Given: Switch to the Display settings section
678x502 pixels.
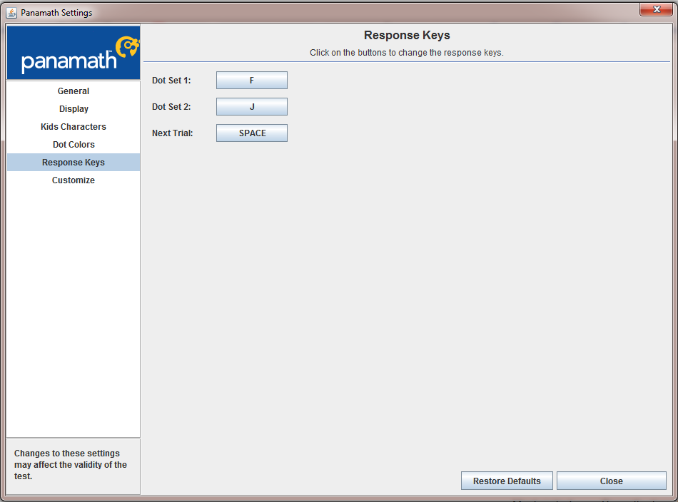Looking at the screenshot, I should (74, 109).
